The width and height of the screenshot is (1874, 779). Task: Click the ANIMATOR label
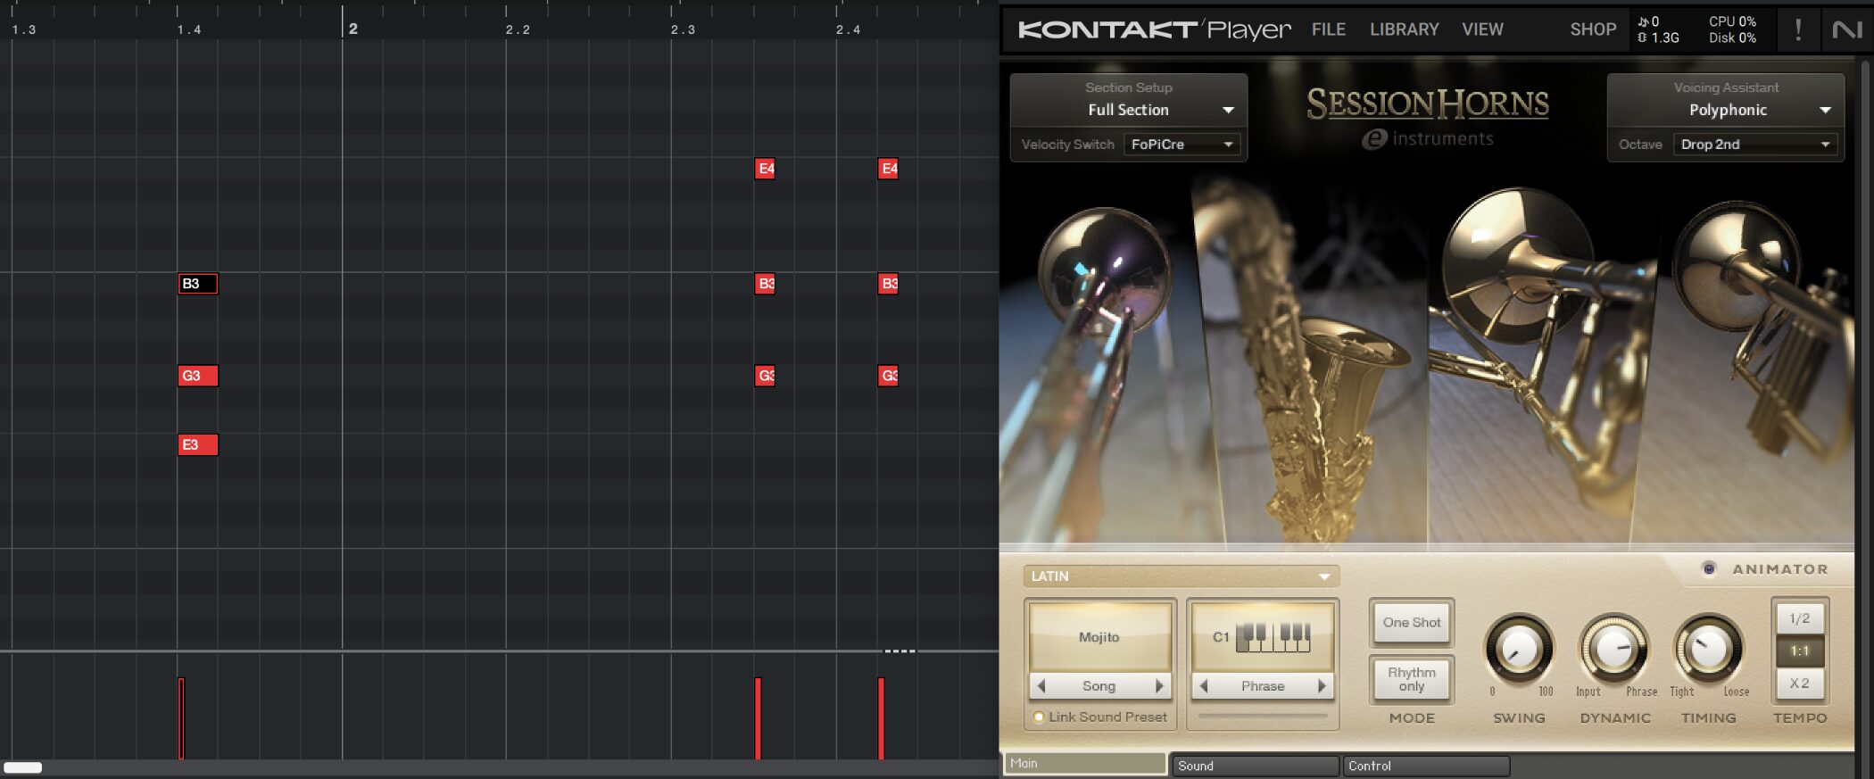tap(1779, 569)
